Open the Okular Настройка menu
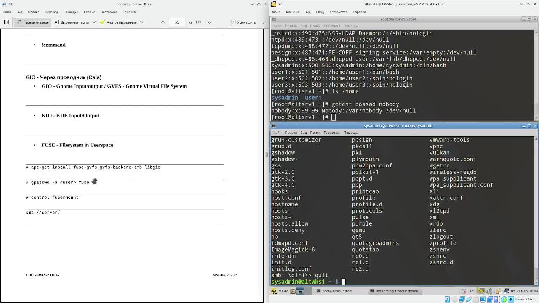539x303 pixels. 109,12
